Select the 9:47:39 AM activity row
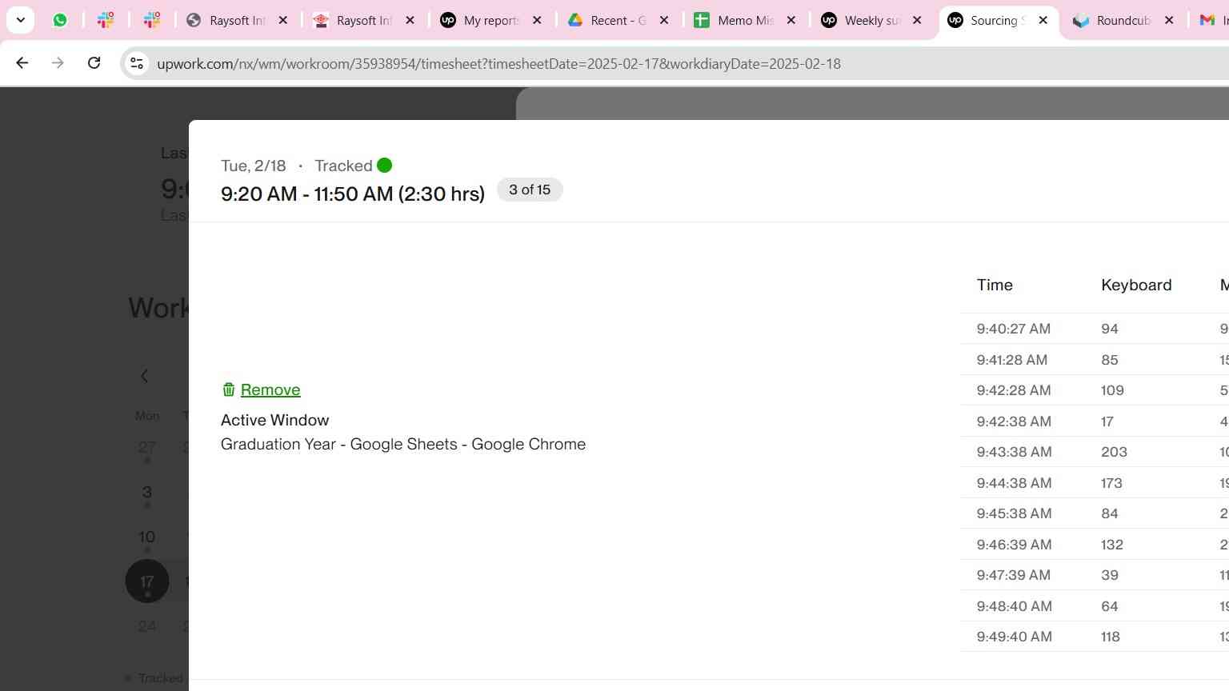The image size is (1229, 691). 1095,575
